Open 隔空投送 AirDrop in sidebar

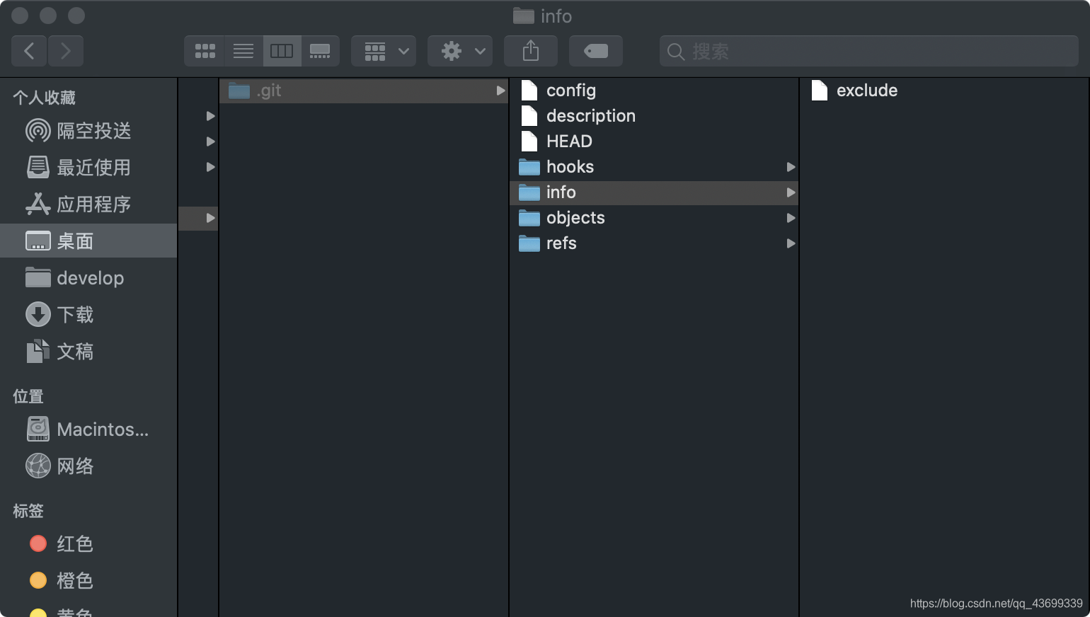(88, 131)
